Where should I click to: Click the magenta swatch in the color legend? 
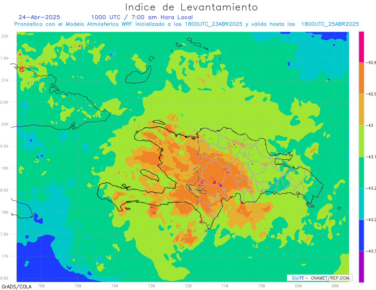[361, 47]
